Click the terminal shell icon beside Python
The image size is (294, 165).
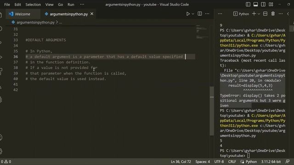coord(235,14)
